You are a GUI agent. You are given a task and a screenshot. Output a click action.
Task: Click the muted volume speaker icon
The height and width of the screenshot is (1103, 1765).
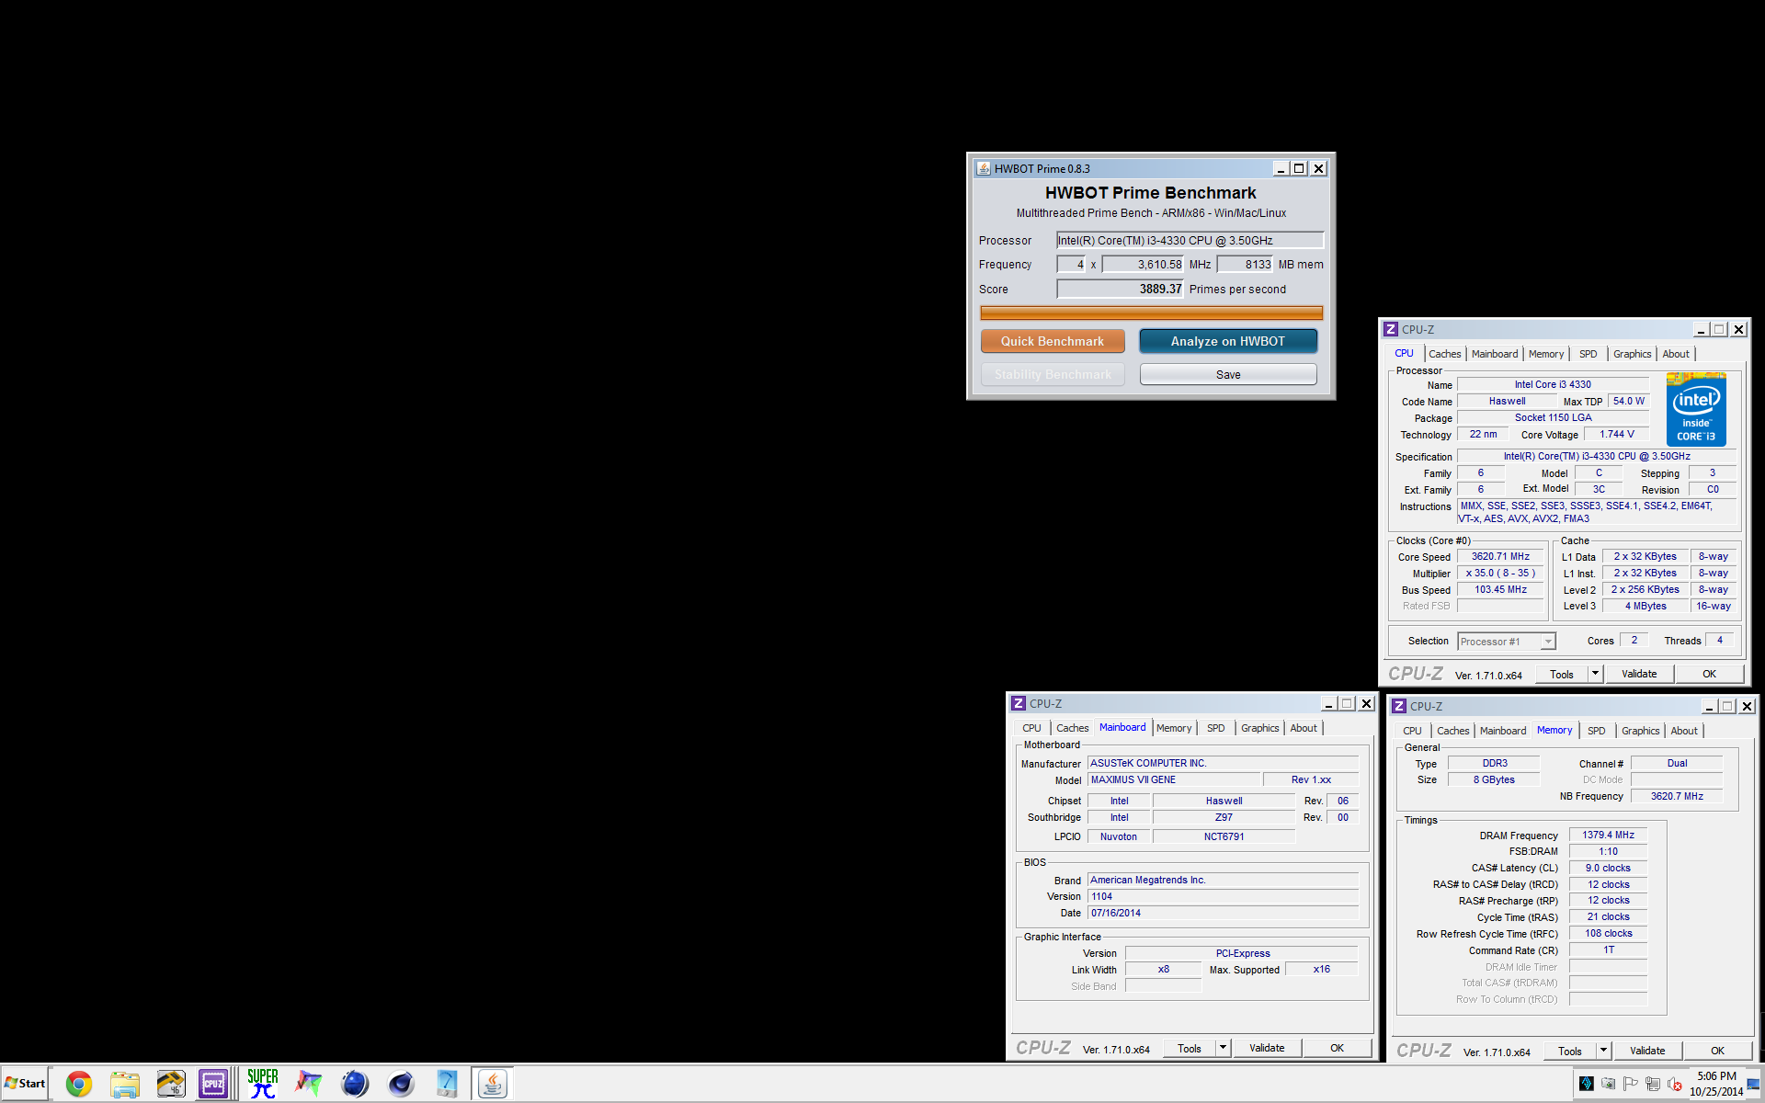pyautogui.click(x=1675, y=1084)
